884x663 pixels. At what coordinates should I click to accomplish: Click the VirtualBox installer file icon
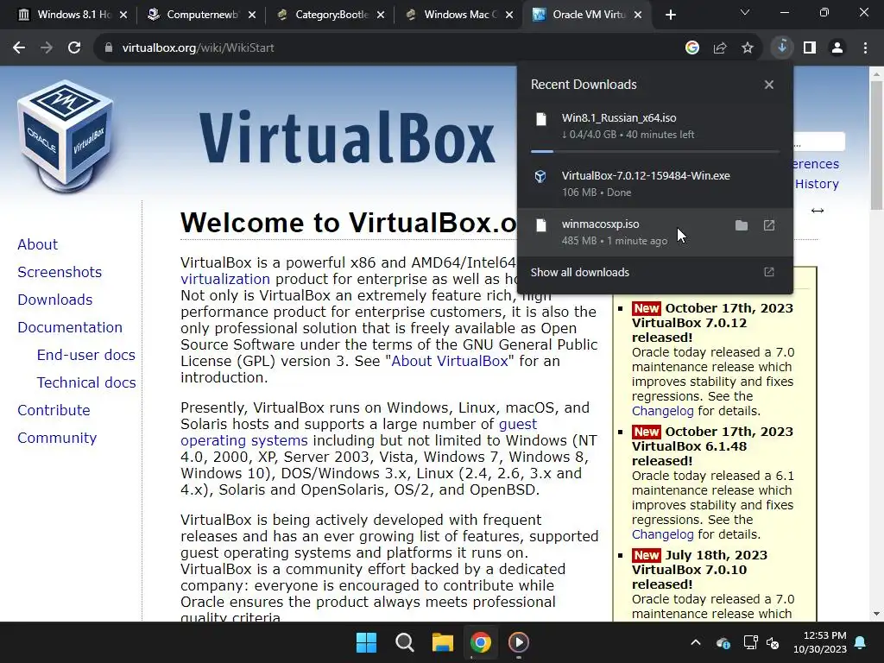coord(540,176)
